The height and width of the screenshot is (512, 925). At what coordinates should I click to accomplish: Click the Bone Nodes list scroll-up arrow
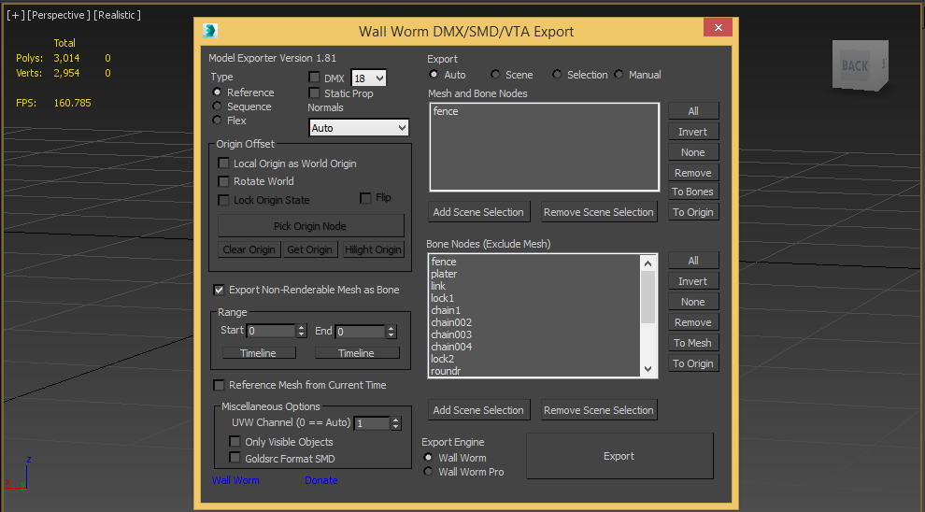pyautogui.click(x=647, y=263)
